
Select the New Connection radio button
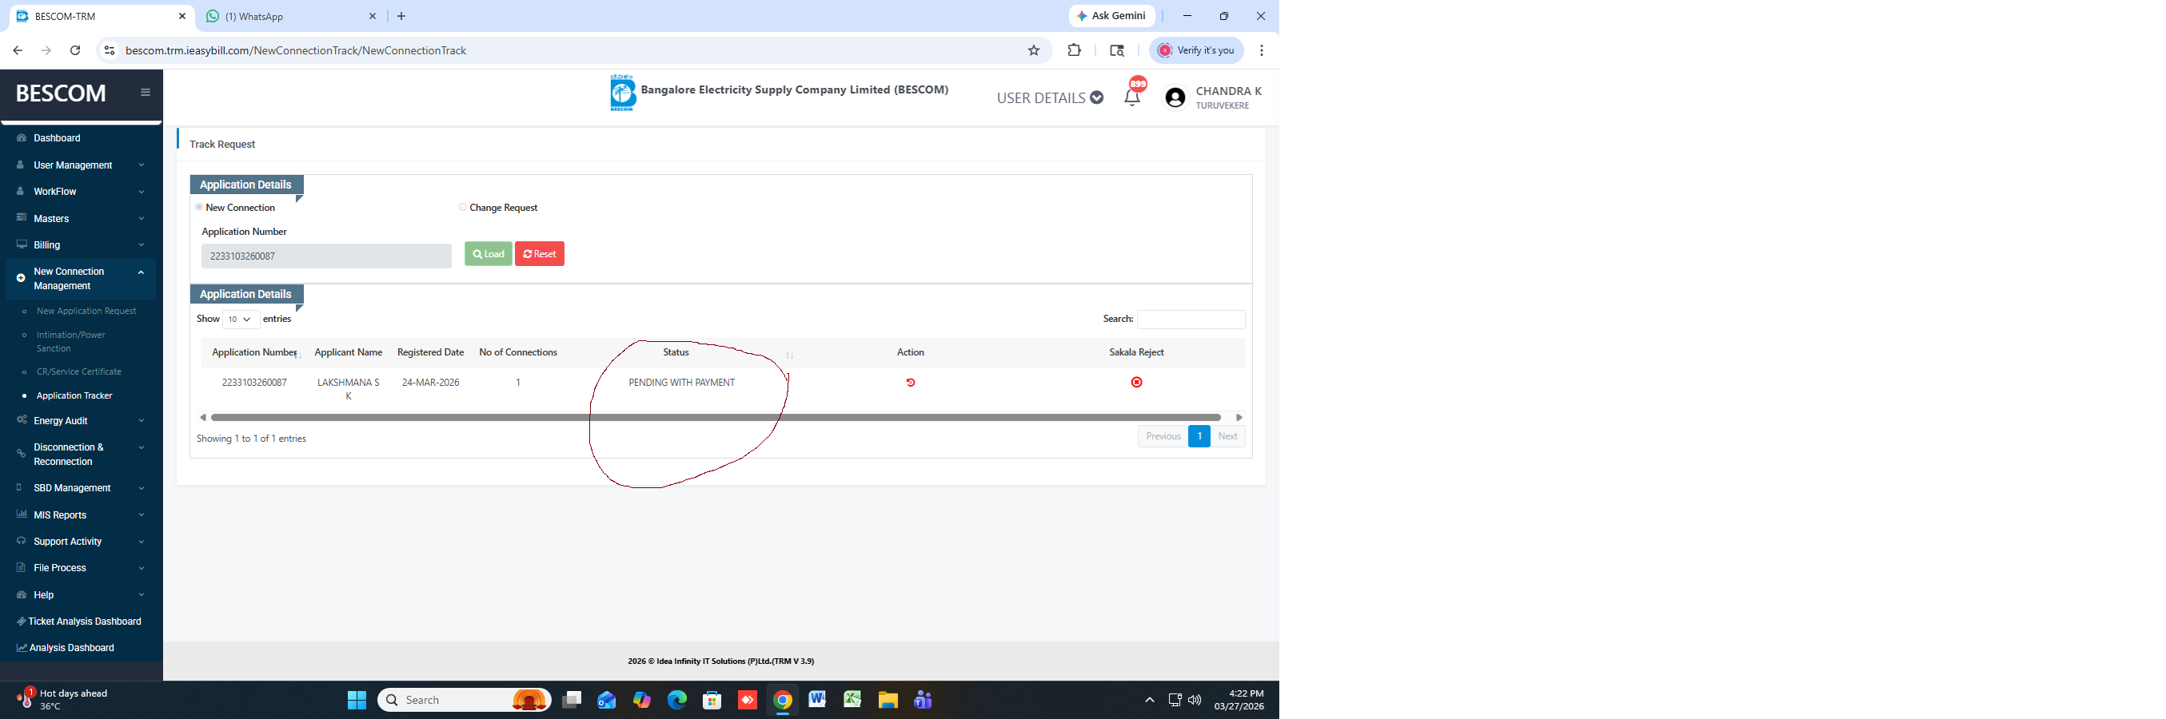pyautogui.click(x=199, y=208)
